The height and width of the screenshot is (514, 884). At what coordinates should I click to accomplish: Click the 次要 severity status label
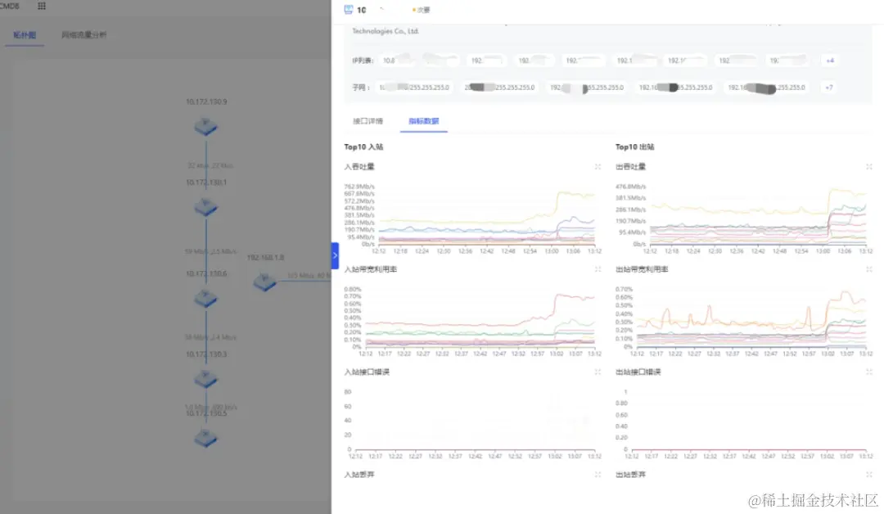[422, 10]
